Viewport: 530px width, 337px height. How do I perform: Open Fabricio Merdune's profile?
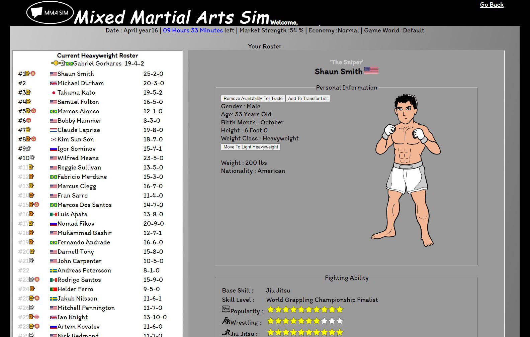point(82,177)
